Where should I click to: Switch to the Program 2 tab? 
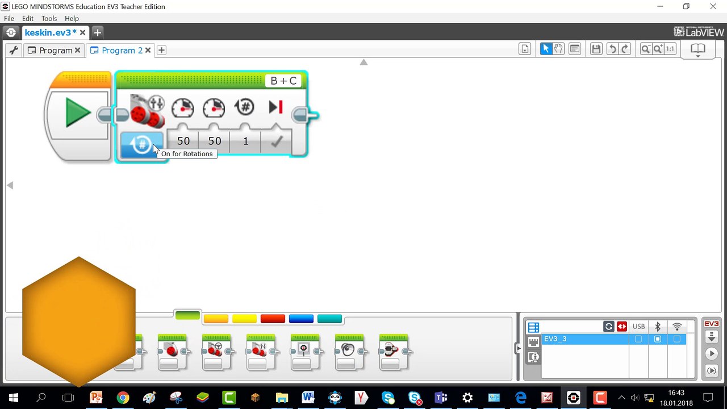[122, 50]
